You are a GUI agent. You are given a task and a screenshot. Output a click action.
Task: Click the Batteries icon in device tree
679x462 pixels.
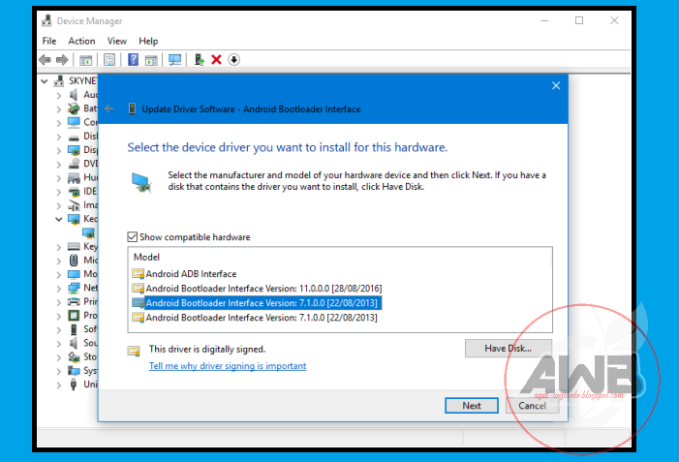74,108
